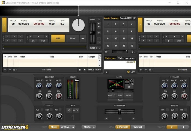Click NEXT in the fading panel
The height and width of the screenshot is (131, 191).
click(129, 95)
